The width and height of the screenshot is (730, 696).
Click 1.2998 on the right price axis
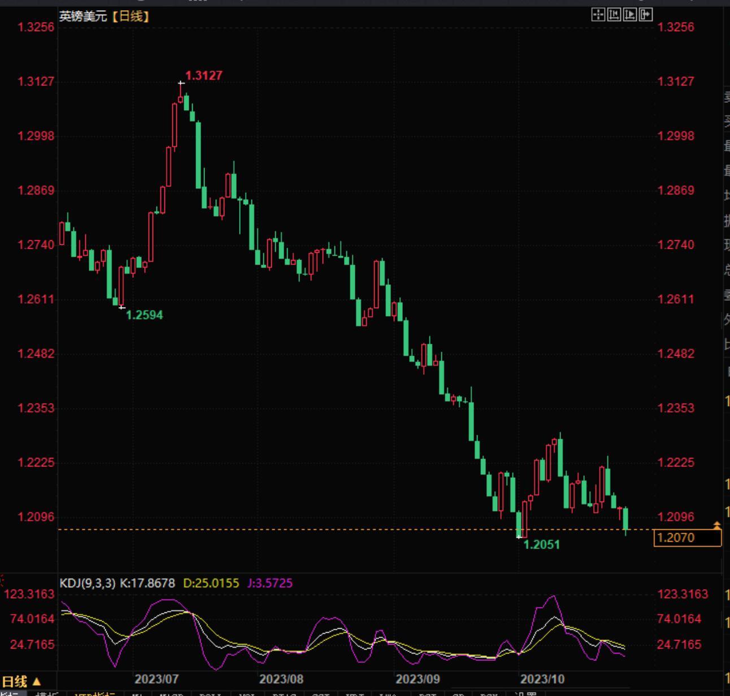tap(676, 136)
